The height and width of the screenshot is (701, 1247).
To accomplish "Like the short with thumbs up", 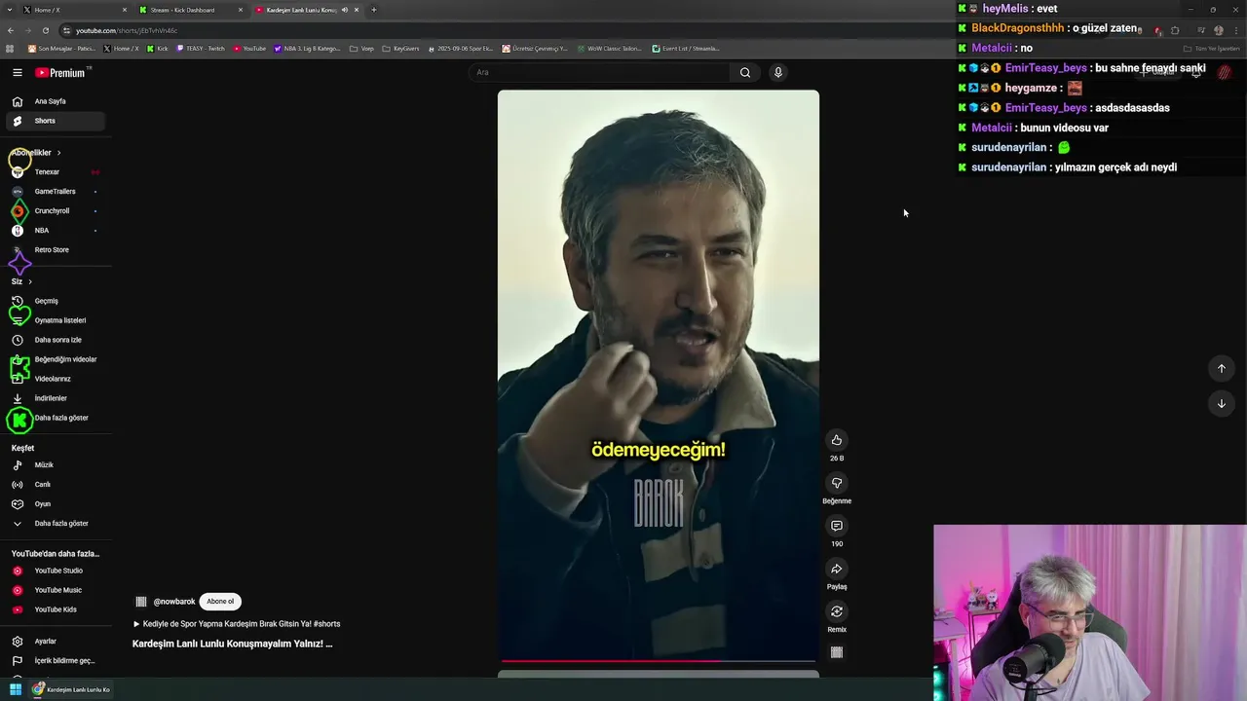I will point(836,440).
